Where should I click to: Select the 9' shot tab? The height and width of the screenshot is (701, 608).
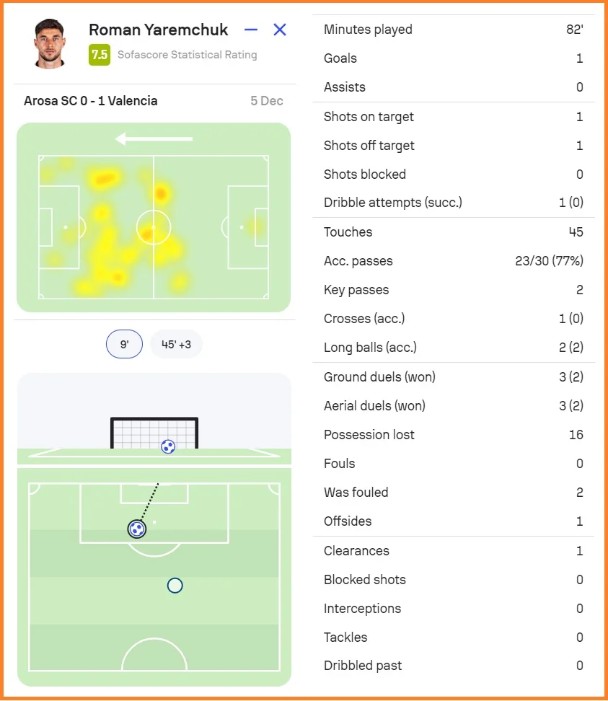pos(124,345)
